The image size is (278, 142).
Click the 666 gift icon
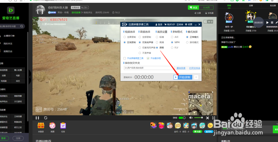202,126
